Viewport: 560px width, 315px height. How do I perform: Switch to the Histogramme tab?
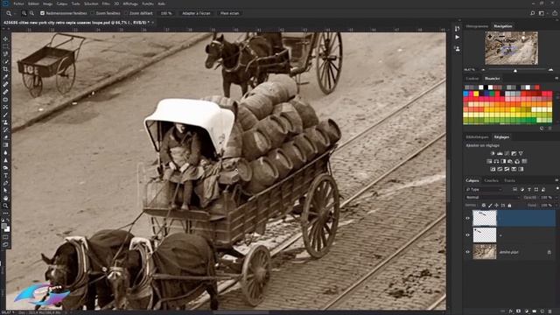(x=477, y=26)
